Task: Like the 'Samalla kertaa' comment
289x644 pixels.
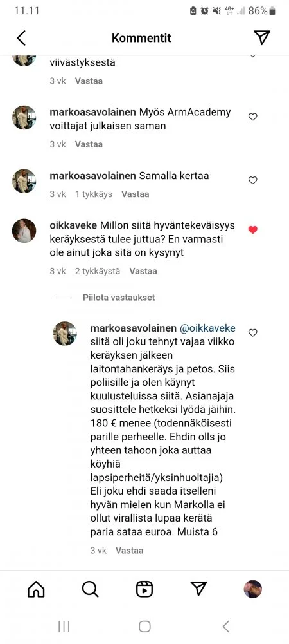Action: [253, 180]
